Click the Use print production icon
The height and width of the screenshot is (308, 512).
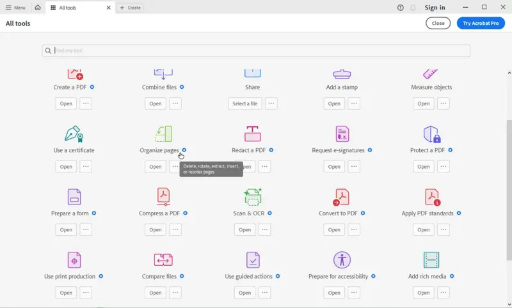pos(74,260)
